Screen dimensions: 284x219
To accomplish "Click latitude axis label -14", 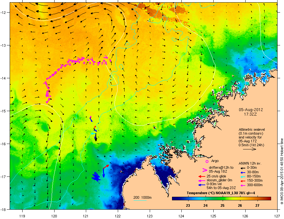I will click(x=4, y=78).
